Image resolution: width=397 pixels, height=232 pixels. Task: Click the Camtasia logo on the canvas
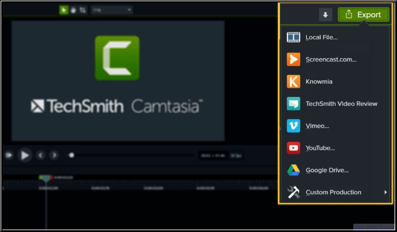(117, 58)
